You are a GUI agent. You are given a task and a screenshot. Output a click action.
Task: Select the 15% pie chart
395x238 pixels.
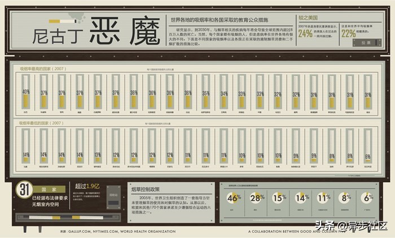(x=279, y=198)
